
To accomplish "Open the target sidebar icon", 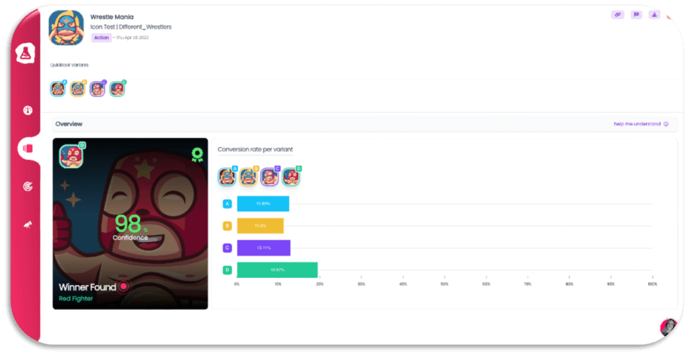I will tap(28, 187).
